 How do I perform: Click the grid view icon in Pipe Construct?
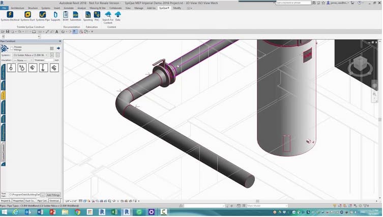[x=52, y=48]
